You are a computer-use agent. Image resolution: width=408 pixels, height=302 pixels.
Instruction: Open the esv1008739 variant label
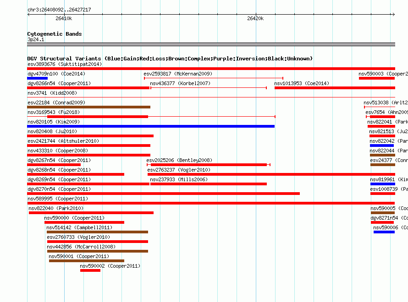point(389,189)
